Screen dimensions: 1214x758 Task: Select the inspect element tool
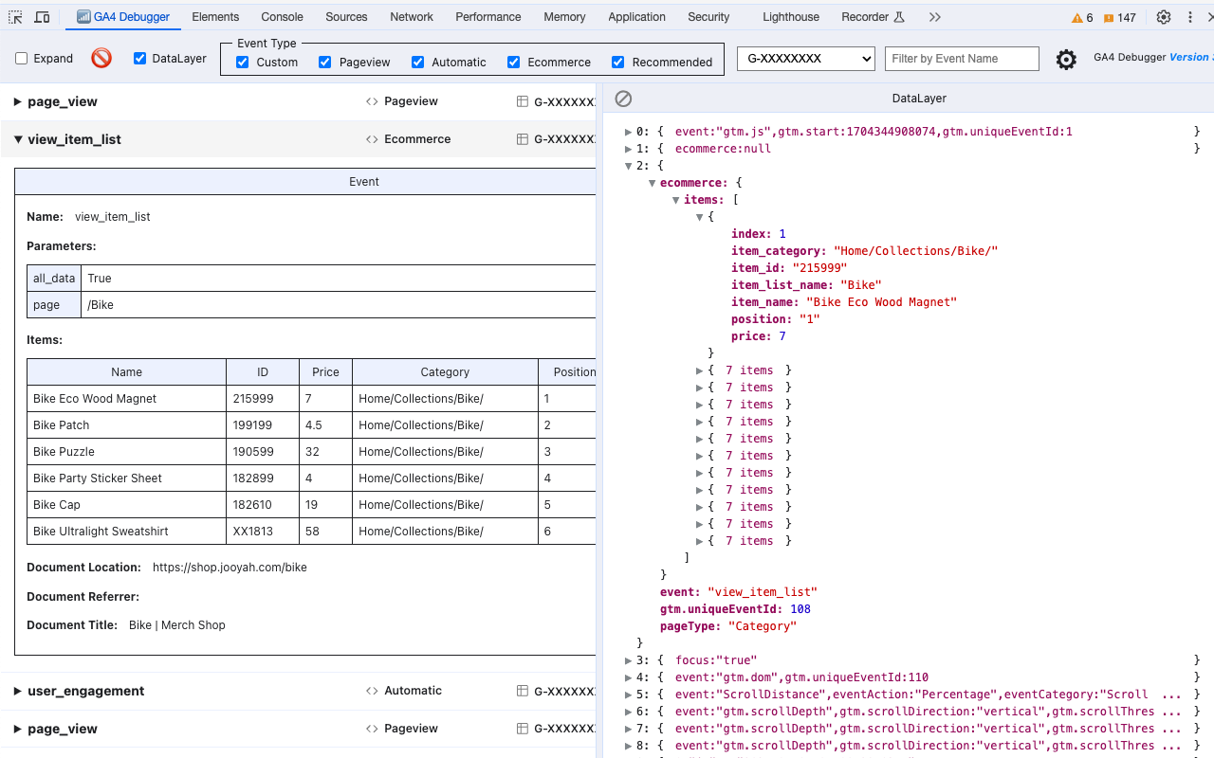13,16
